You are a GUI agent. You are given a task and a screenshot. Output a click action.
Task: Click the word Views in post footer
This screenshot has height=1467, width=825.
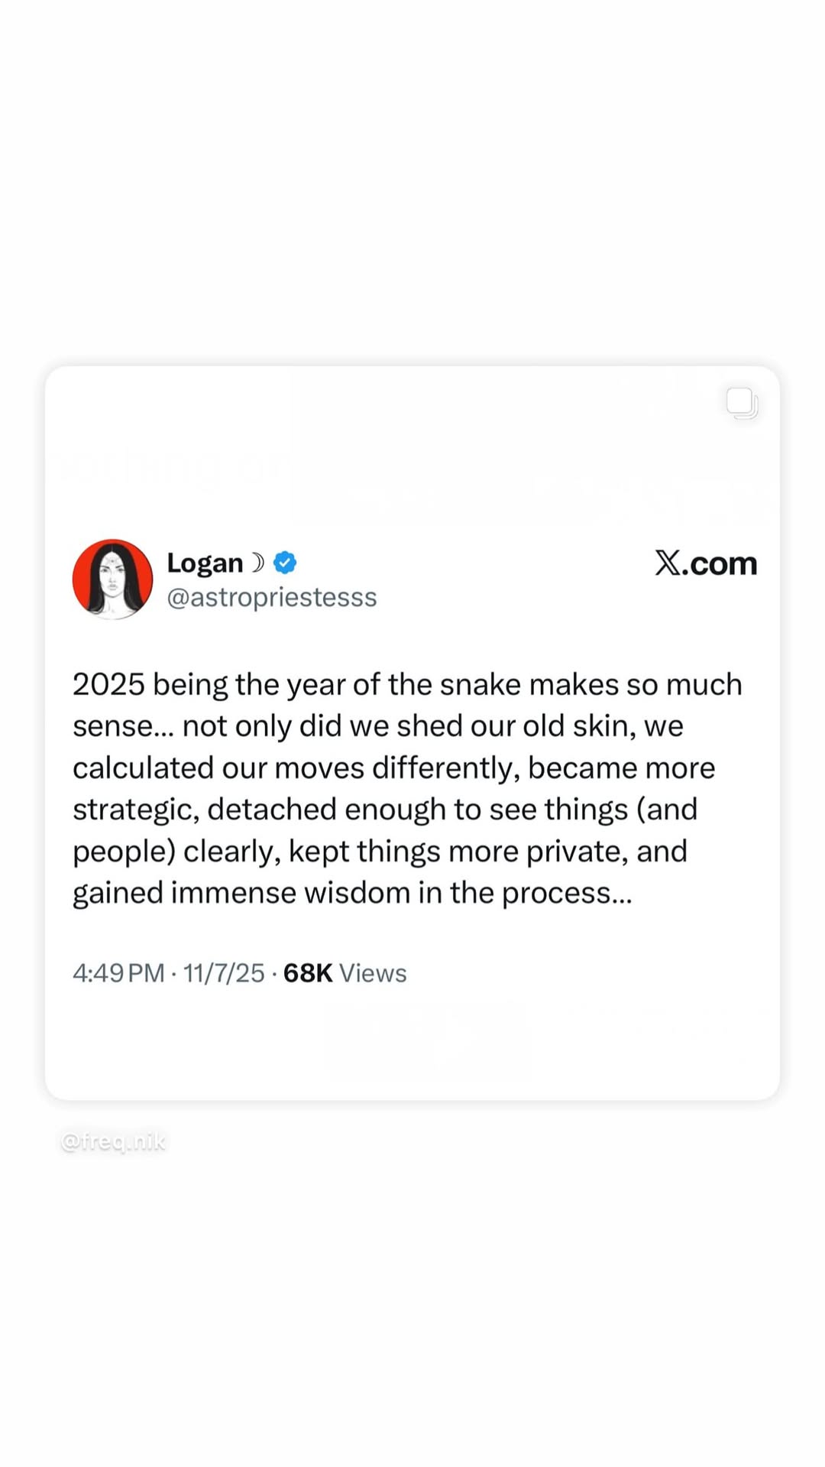click(373, 973)
